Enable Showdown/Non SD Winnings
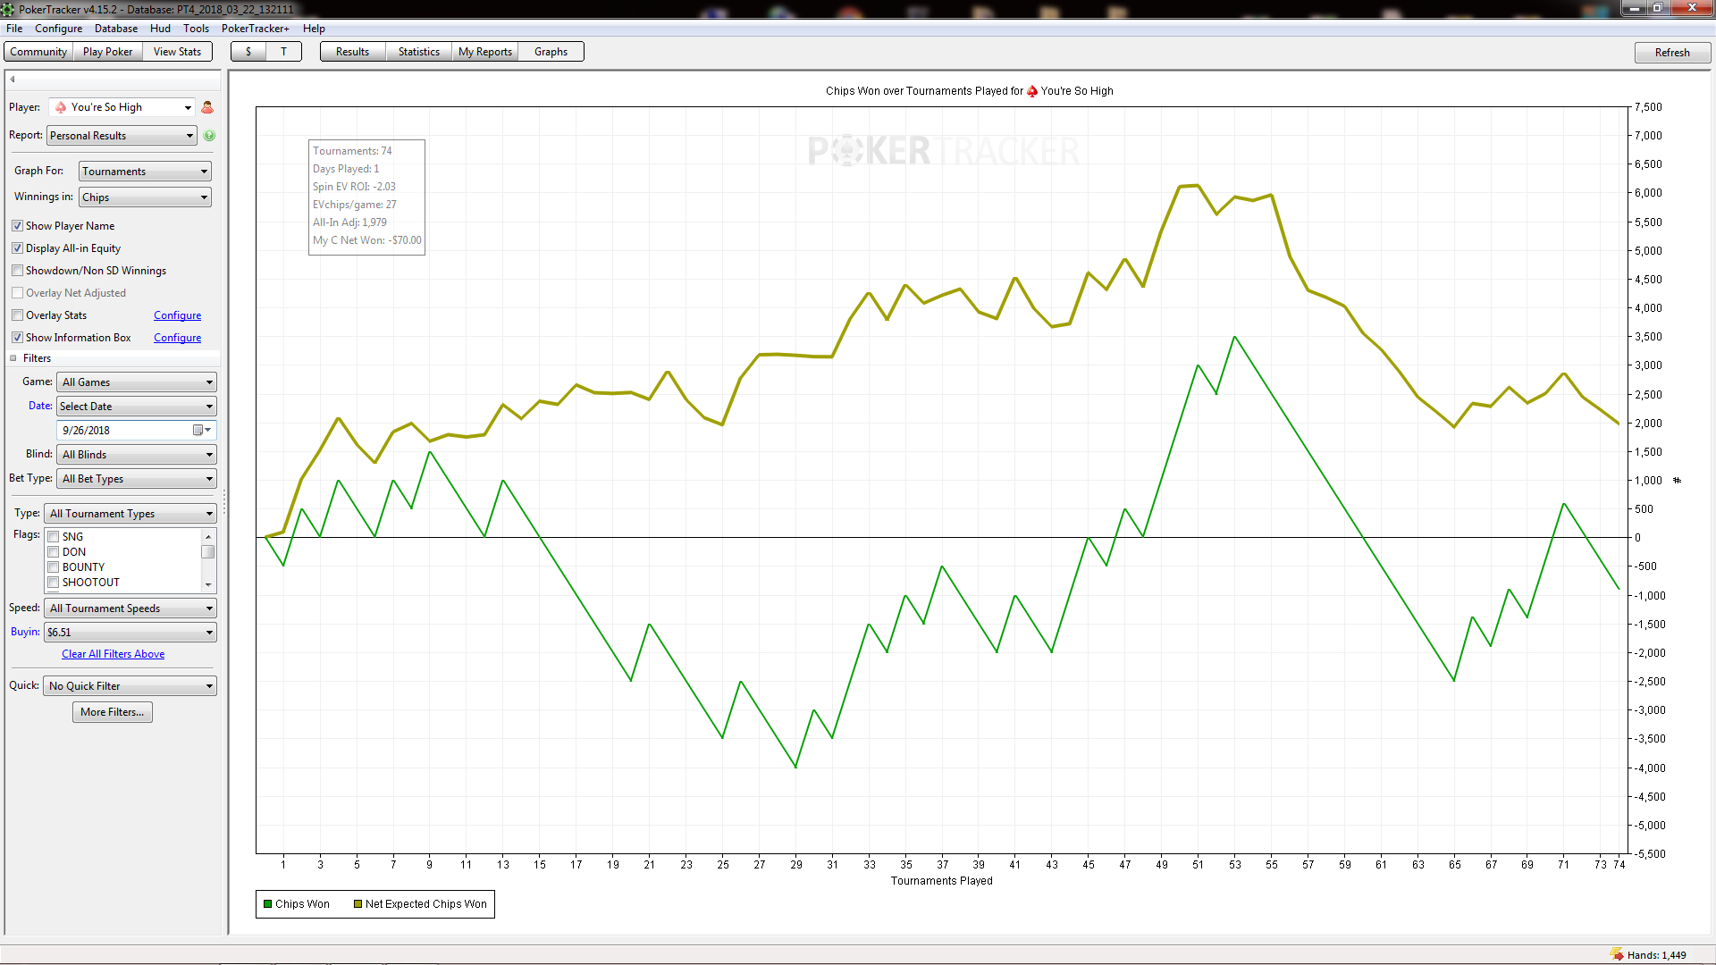 click(17, 271)
